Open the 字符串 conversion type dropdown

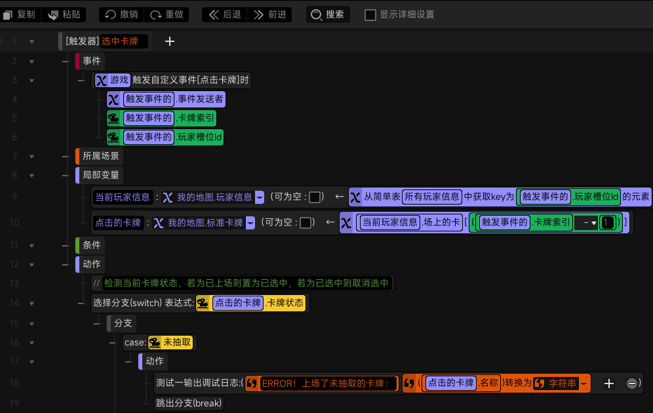tap(584, 383)
